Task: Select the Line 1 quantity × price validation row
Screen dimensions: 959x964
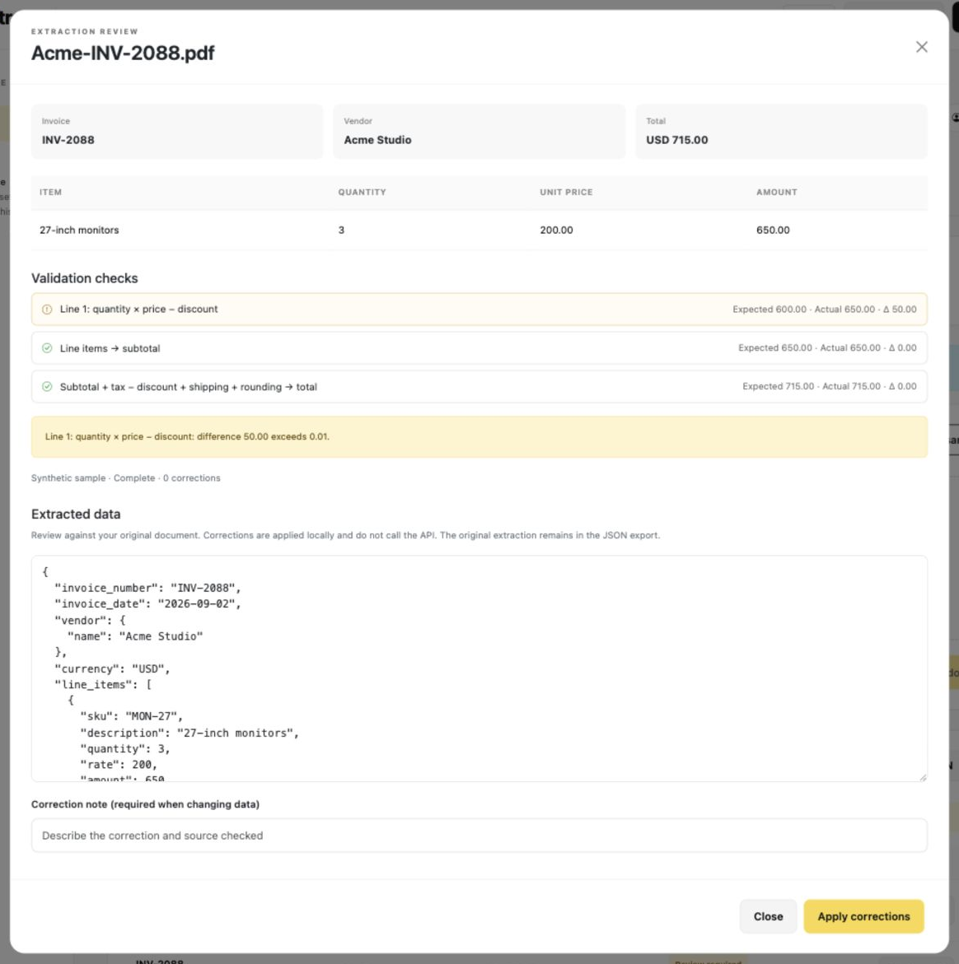Action: pos(479,310)
